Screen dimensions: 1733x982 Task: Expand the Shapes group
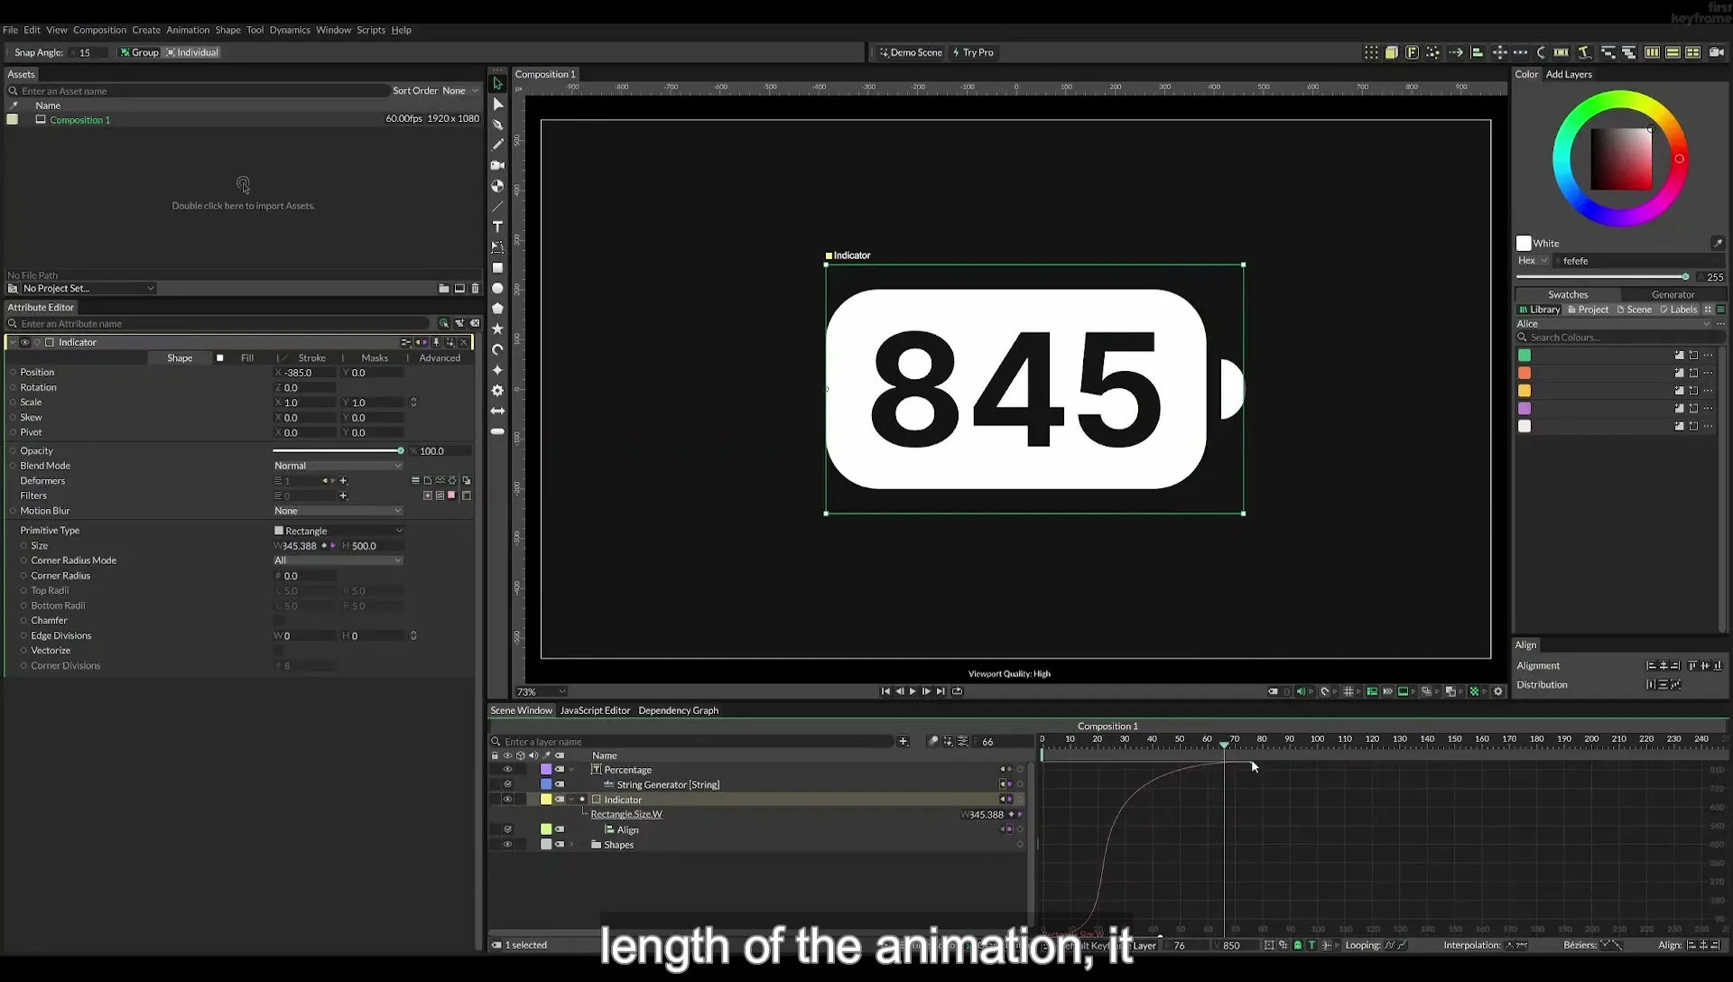point(571,845)
